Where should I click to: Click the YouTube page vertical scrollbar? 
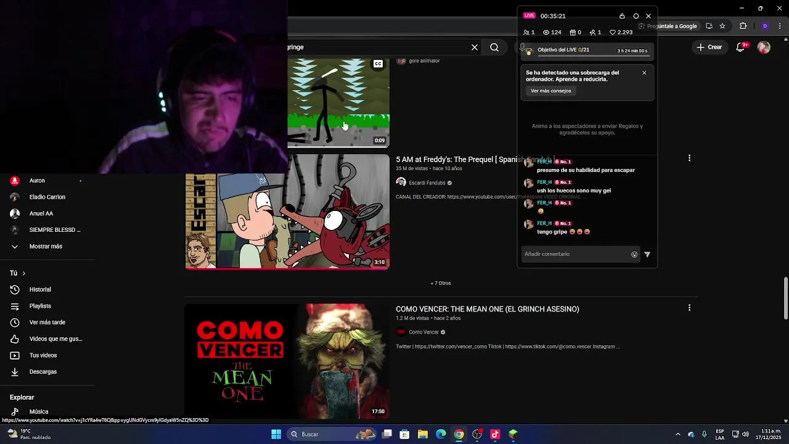point(785,298)
